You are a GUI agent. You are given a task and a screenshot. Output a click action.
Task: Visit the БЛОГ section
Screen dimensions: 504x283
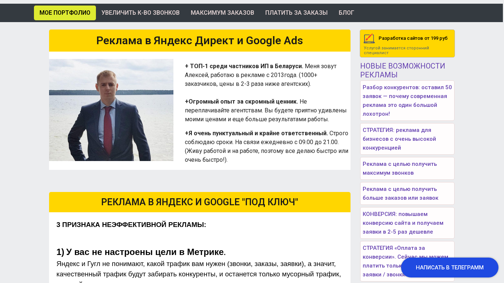tap(346, 13)
